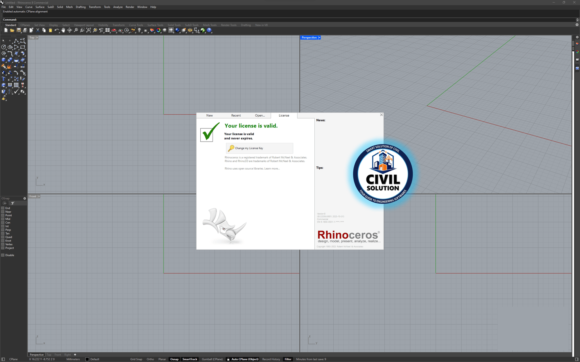Image resolution: width=580 pixels, height=362 pixels.
Task: Toggle Grid Snap in the status bar
Action: point(136,359)
